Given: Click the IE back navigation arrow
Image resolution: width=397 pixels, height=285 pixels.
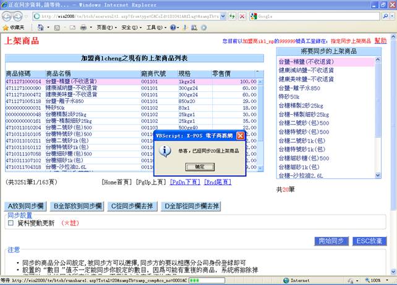Looking at the screenshot, I should (7, 16).
